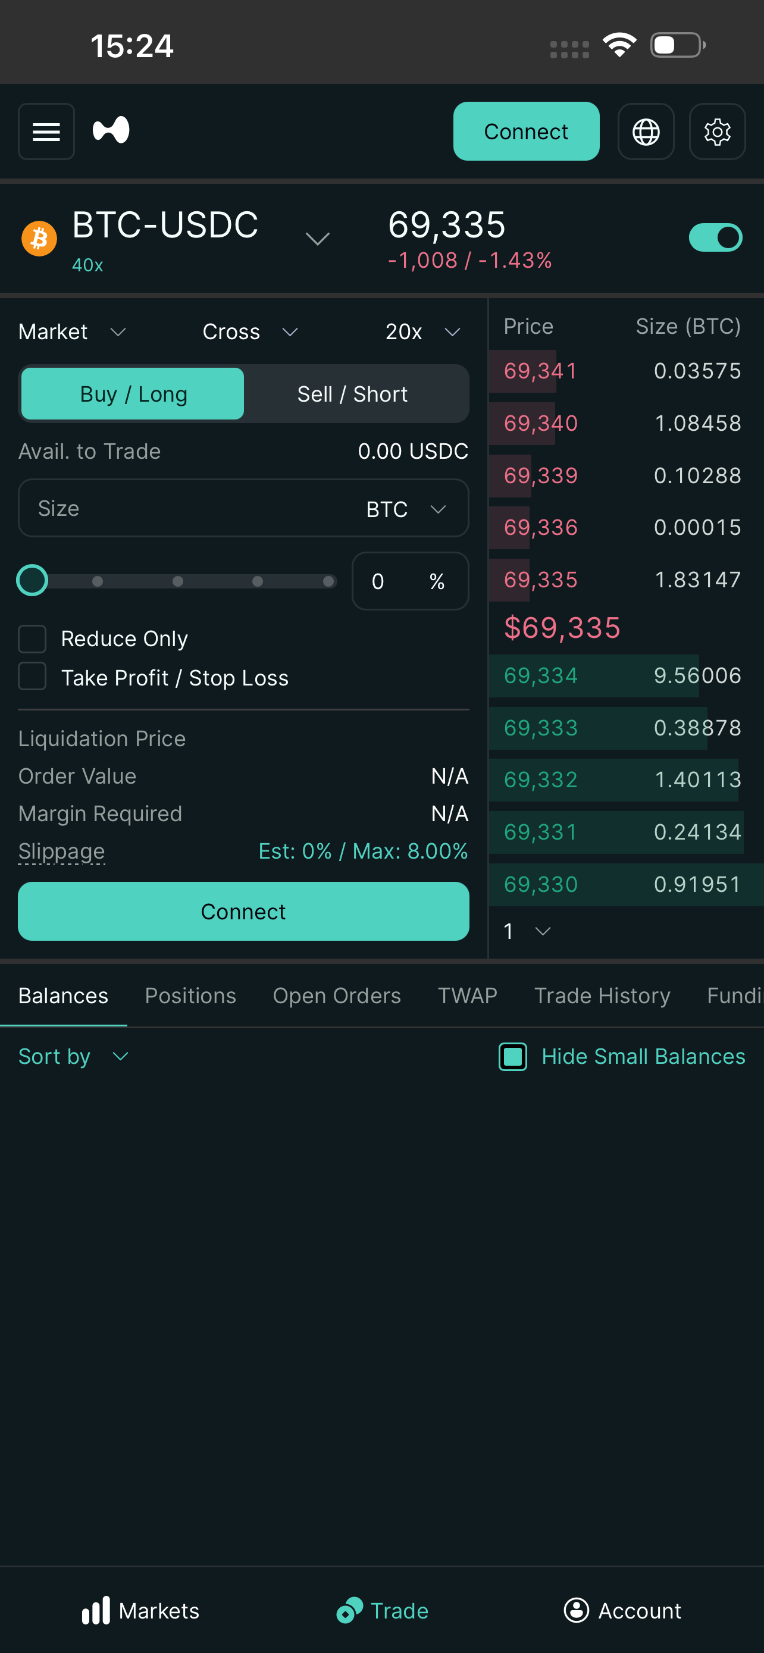
Task: Tap the Hyperliquid logo icon
Action: [x=111, y=130]
